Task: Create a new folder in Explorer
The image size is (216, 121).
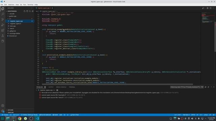Action: [x=27, y=11]
